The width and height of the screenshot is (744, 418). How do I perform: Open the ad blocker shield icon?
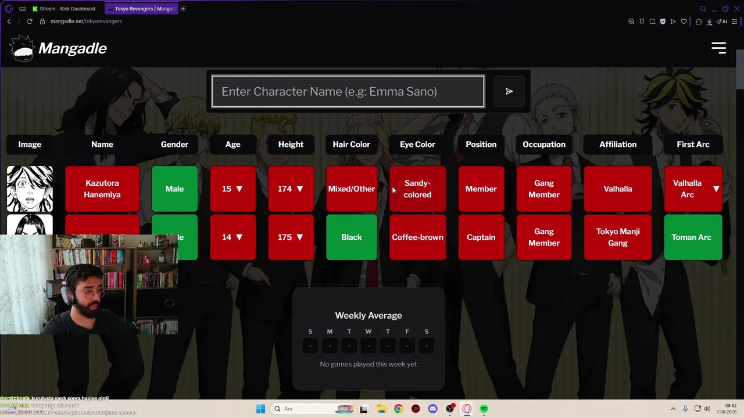(x=663, y=21)
